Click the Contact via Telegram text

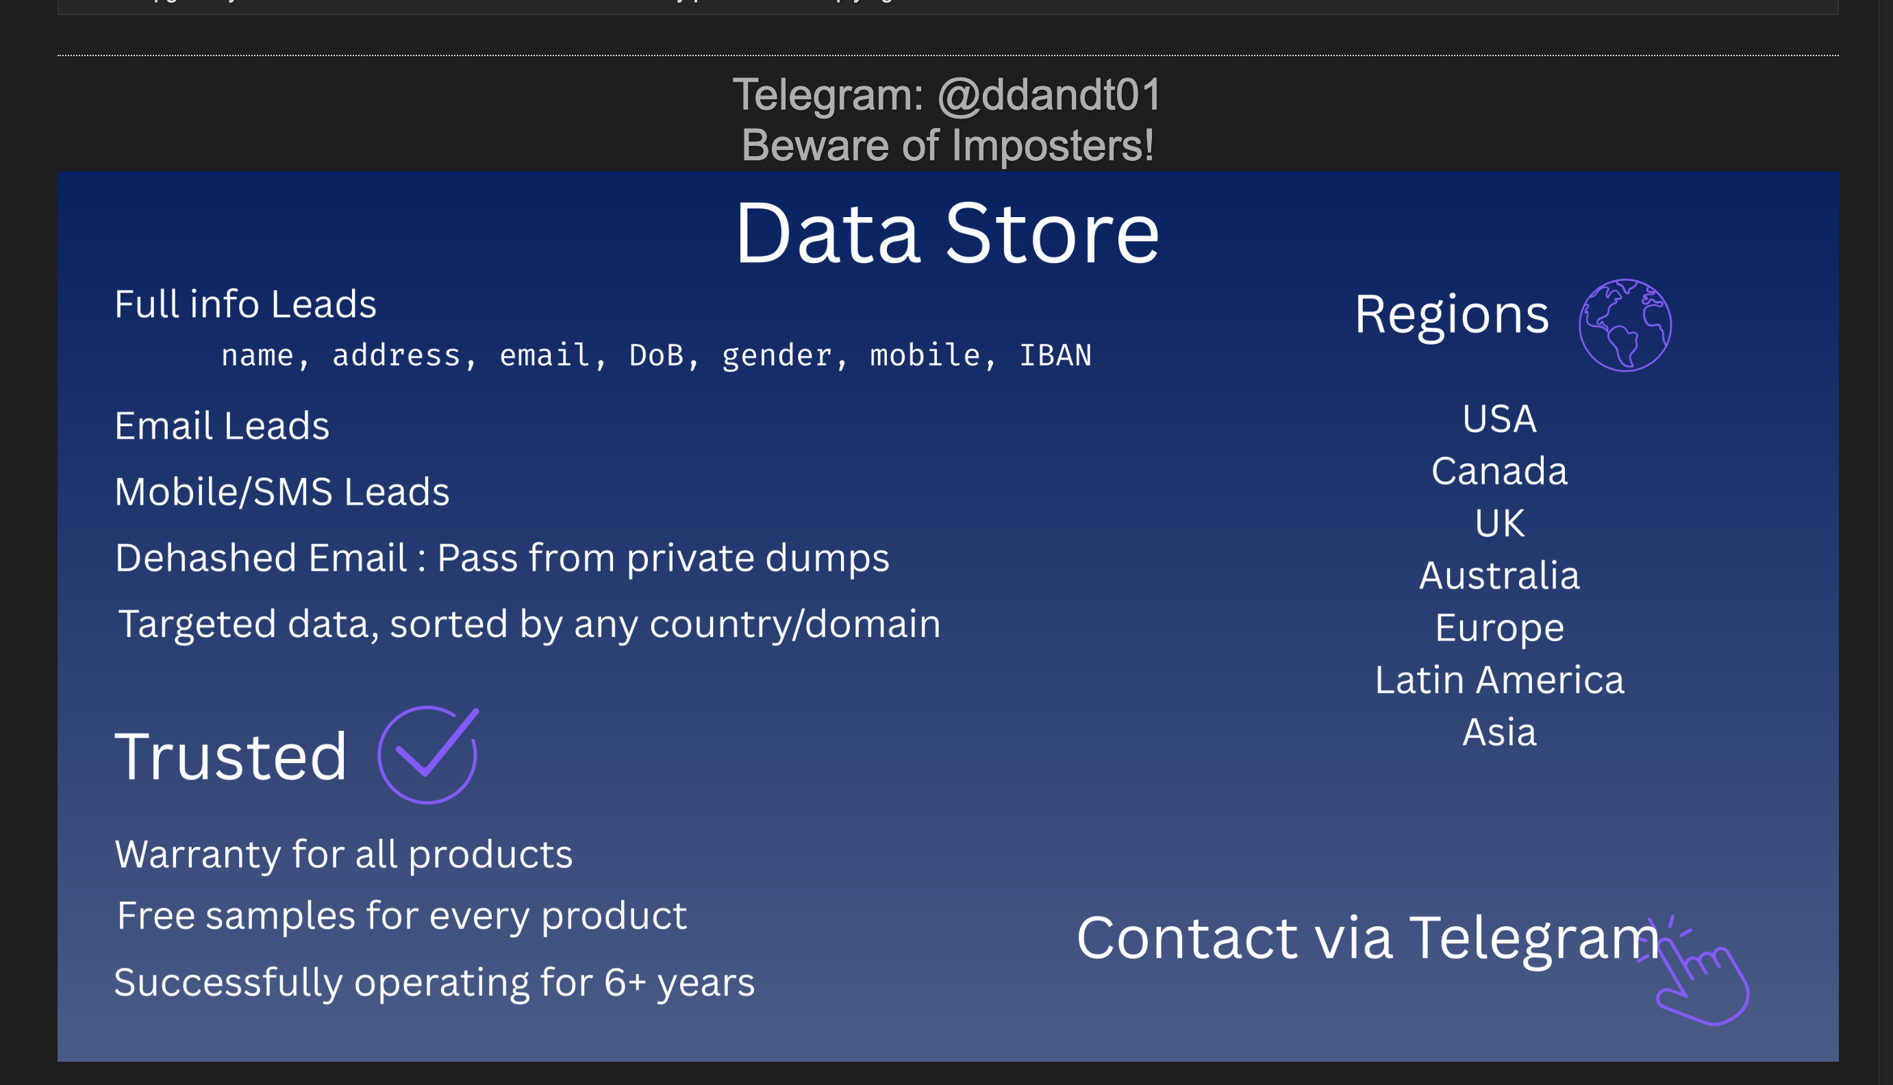1368,938
